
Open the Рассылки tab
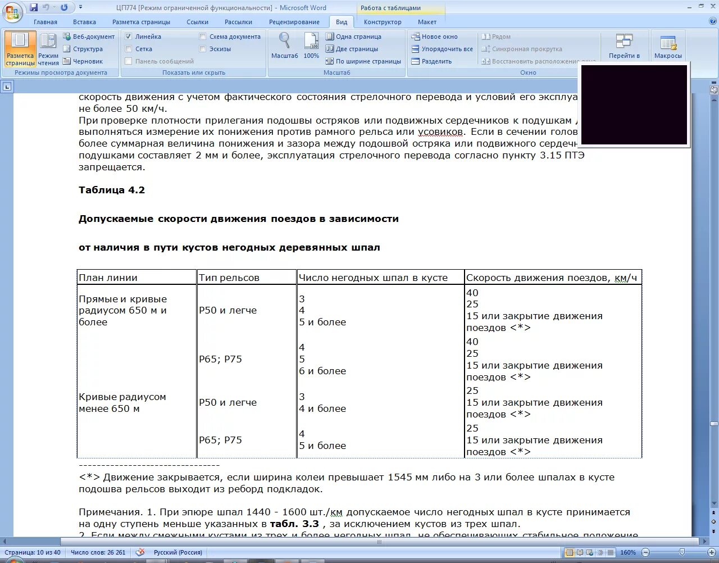pyautogui.click(x=238, y=22)
